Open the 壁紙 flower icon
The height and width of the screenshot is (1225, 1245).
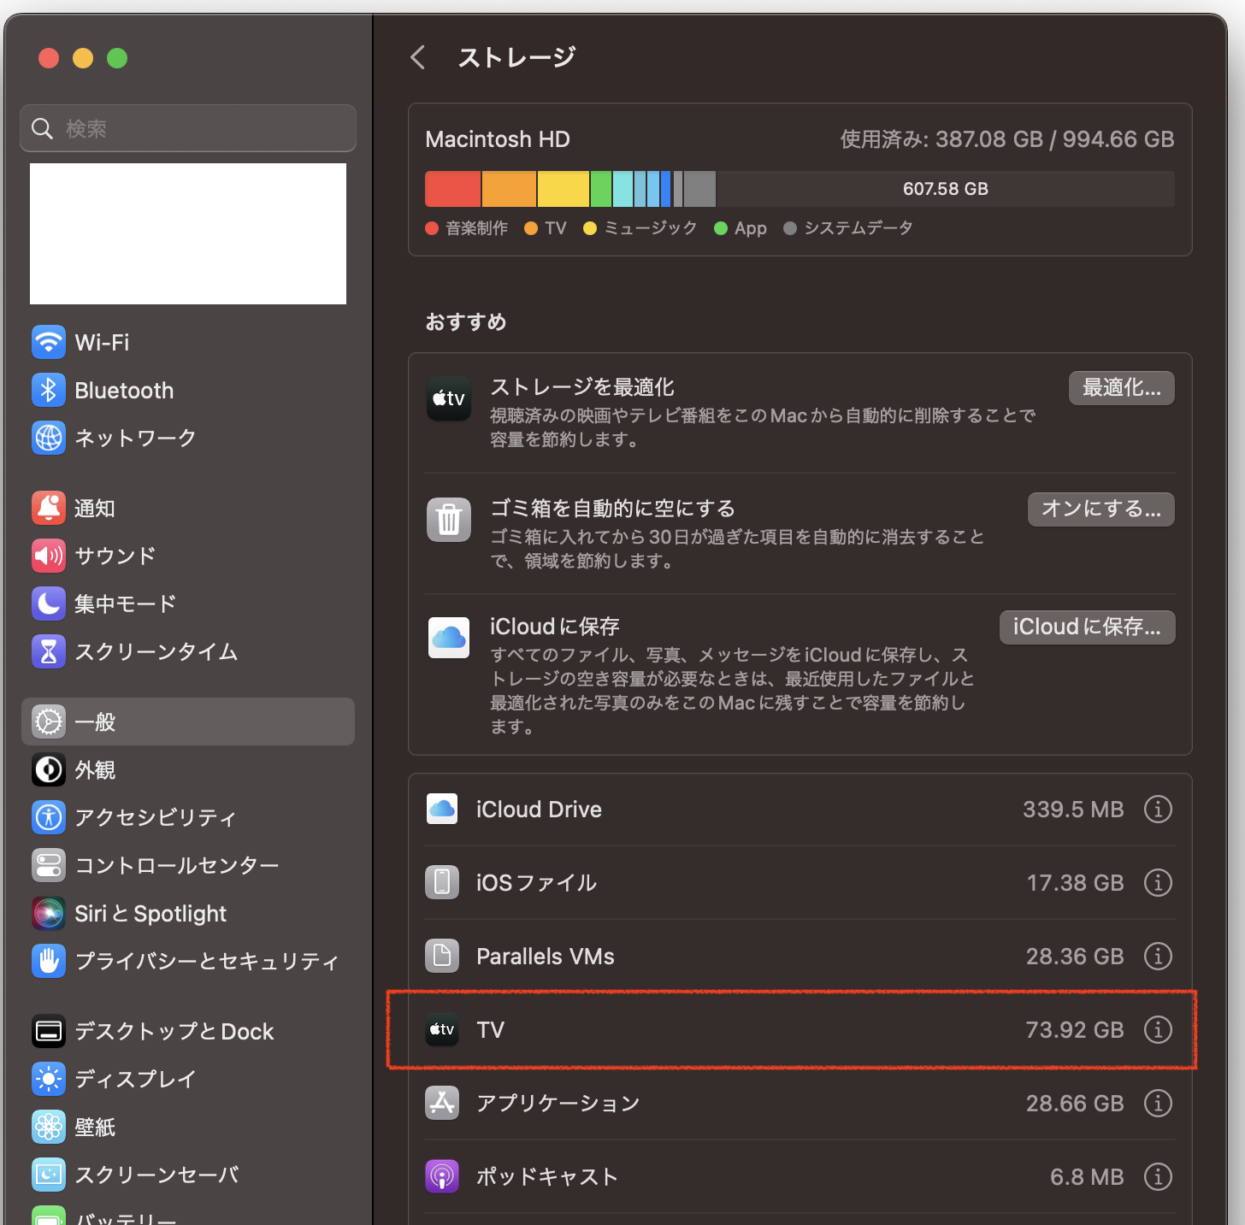[x=49, y=1127]
